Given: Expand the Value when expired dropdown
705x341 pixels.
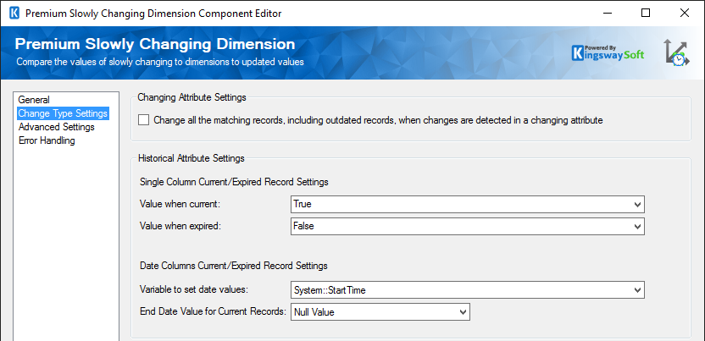Looking at the screenshot, I should tap(636, 226).
